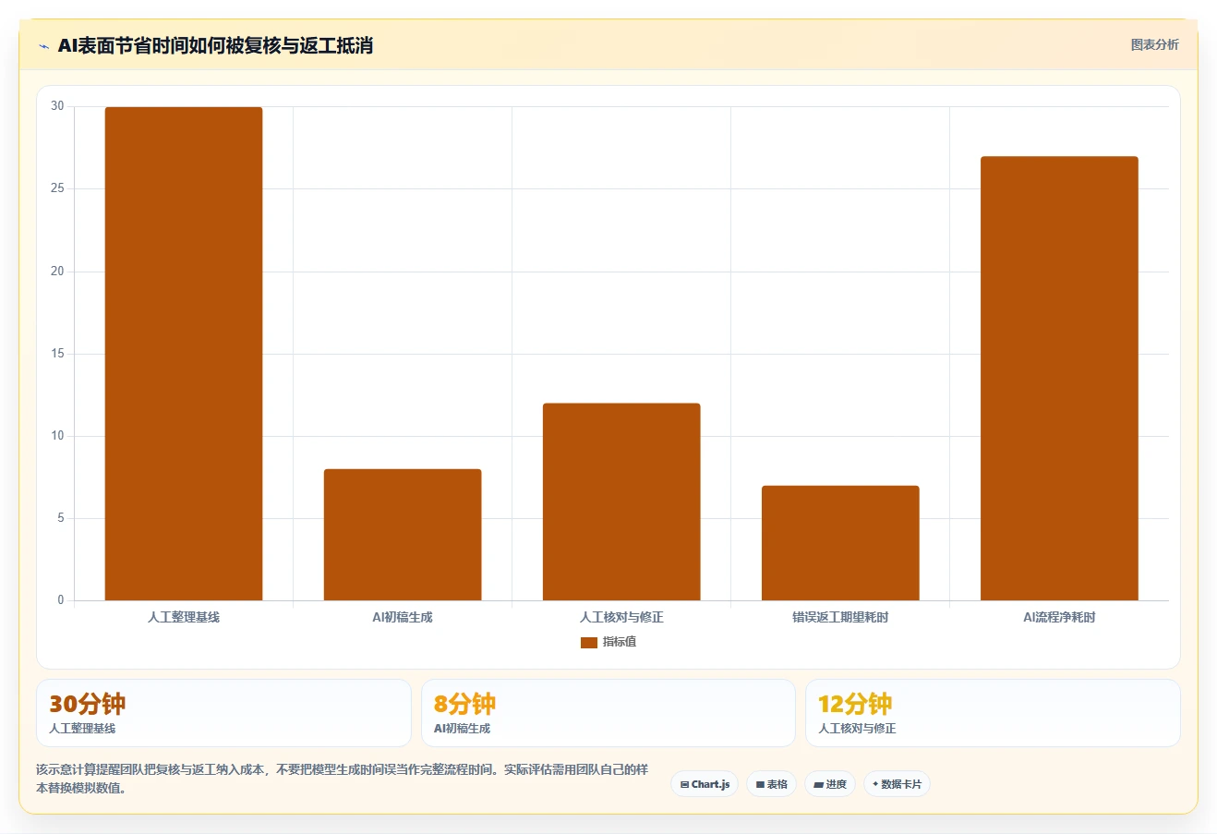
Task: Click the 图表分析 label in the header
Action: pyautogui.click(x=1154, y=44)
